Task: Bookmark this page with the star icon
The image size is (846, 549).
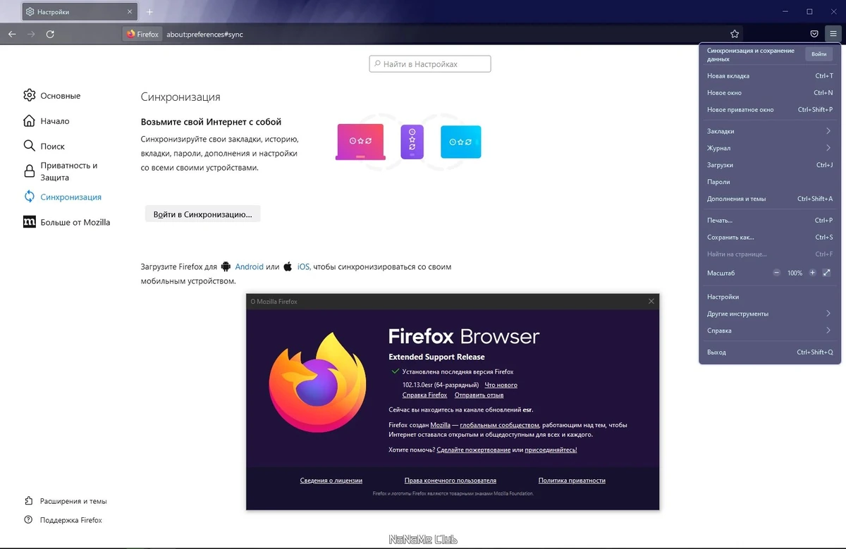Action: pos(735,34)
